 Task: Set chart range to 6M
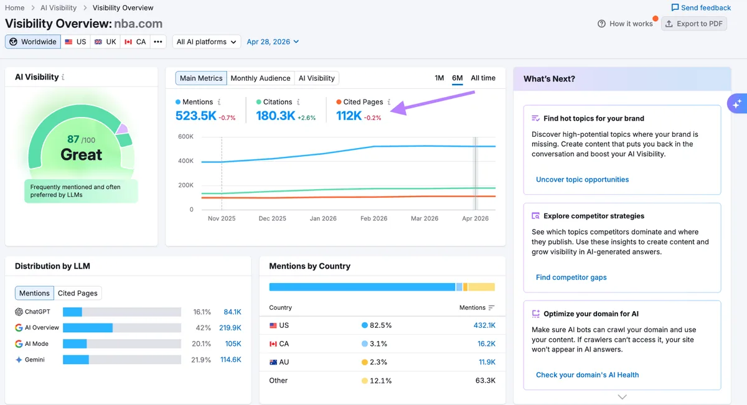pyautogui.click(x=458, y=78)
